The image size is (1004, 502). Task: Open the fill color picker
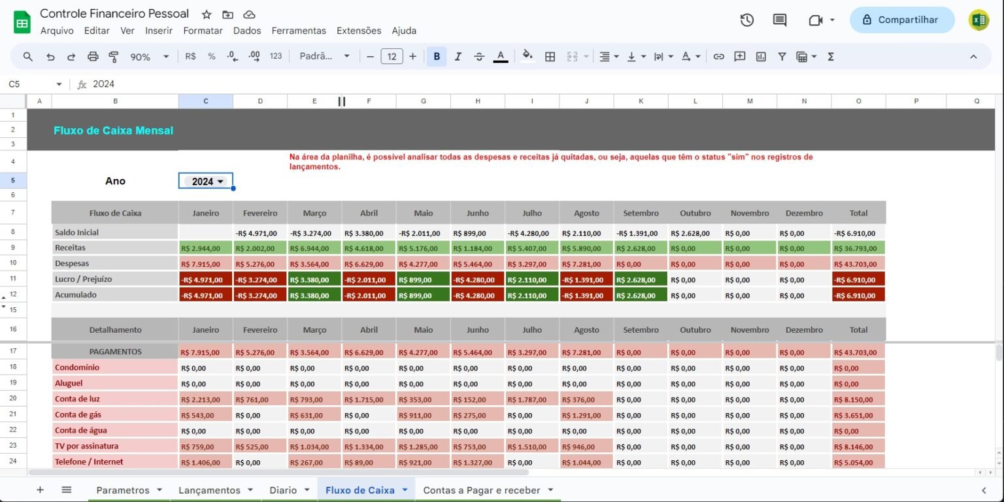(x=527, y=57)
